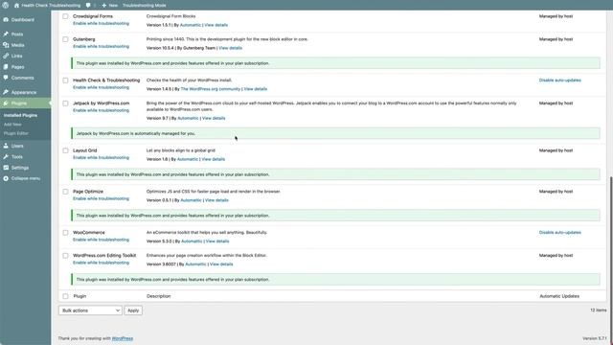View details for WordPress.com Editing Toolkit
Screen dimensions: 613x345
click(x=221, y=264)
